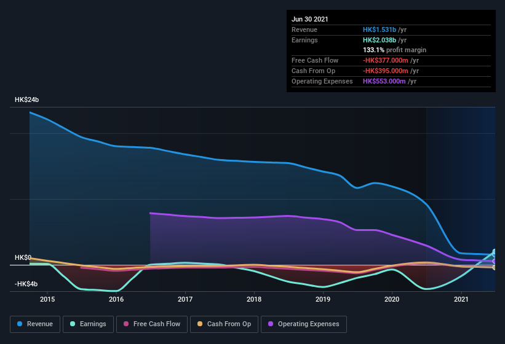Image resolution: width=505 pixels, height=344 pixels.
Task: Click the 133.1% profit margin text
Action: pos(394,50)
